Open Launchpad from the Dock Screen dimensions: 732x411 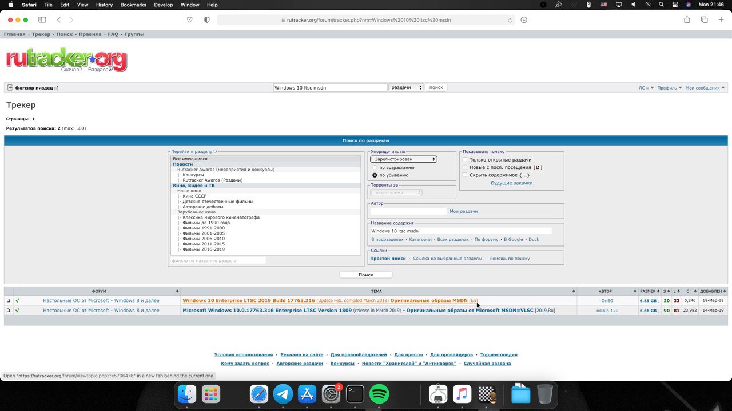[x=211, y=394]
